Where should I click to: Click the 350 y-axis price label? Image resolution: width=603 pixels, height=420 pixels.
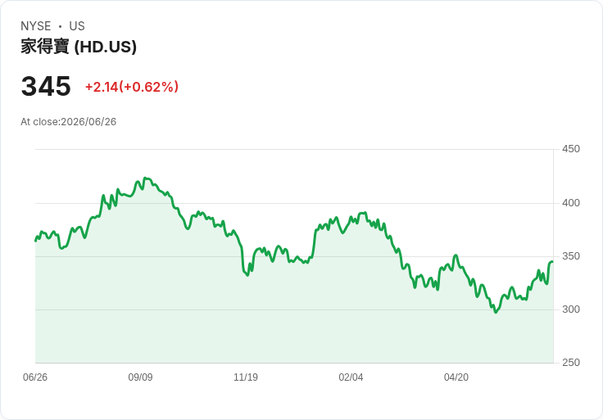click(571, 256)
